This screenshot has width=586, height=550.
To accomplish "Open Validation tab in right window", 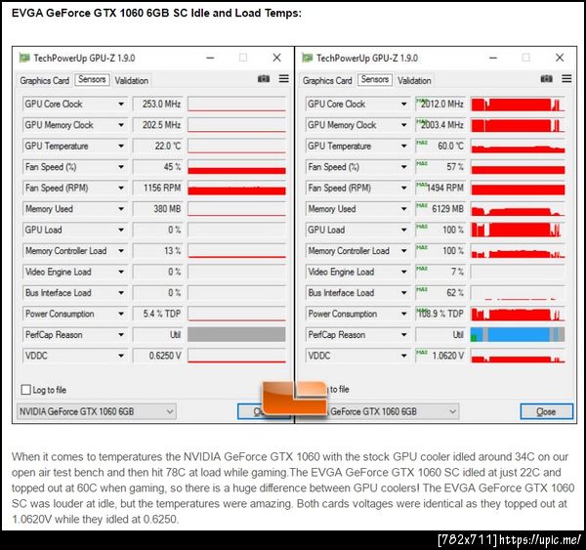I will [x=414, y=81].
